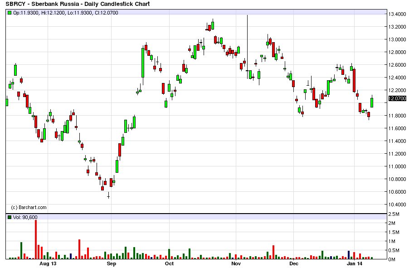The width and height of the screenshot is (409, 268).
Task: Click the 11.8000 price axis label
Action: [x=397, y=116]
